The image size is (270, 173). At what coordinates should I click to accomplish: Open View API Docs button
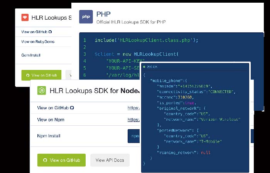click(110, 160)
